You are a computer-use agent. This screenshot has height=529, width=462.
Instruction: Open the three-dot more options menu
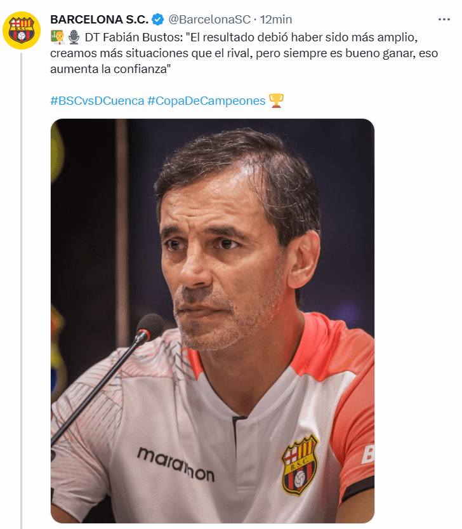coord(444,20)
